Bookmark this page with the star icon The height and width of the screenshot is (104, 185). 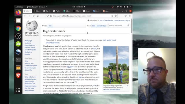pos(116,16)
